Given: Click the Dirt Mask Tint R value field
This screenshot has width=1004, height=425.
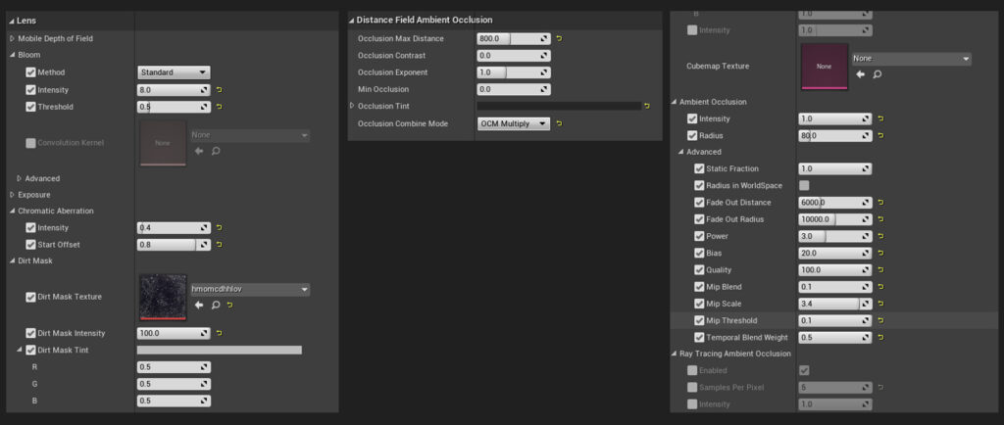Looking at the screenshot, I should point(174,367).
